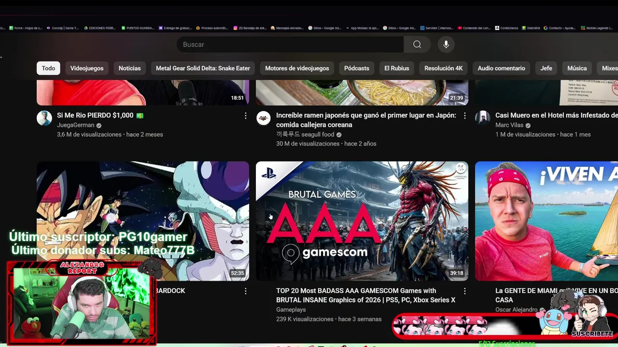Open Increíble ramen japonés video title
Screen dimensions: 618x347
pyautogui.click(x=366, y=120)
